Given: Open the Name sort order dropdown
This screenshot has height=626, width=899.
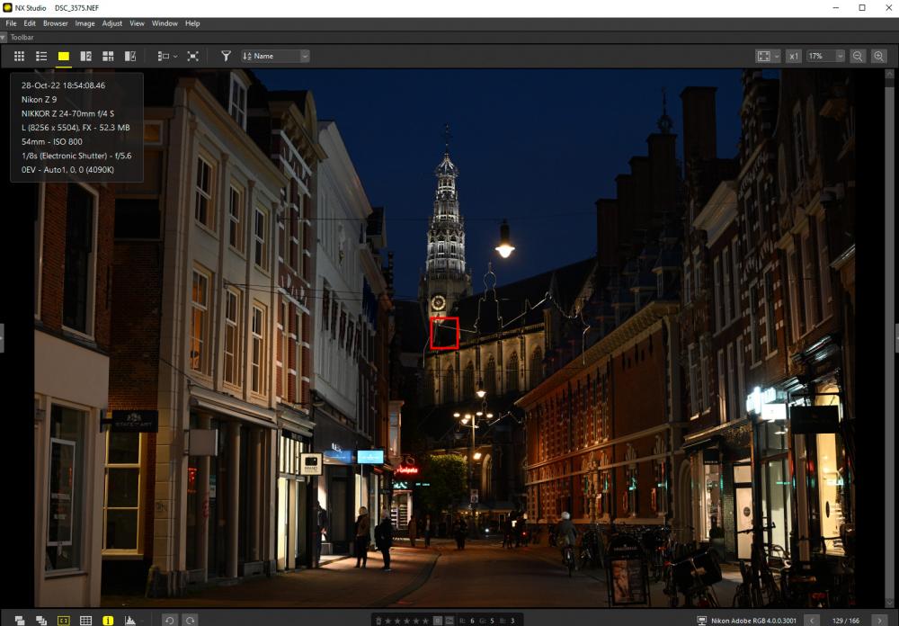Looking at the screenshot, I should [x=275, y=57].
